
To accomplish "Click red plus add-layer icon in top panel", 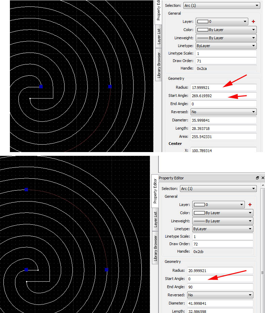I will (253, 21).
